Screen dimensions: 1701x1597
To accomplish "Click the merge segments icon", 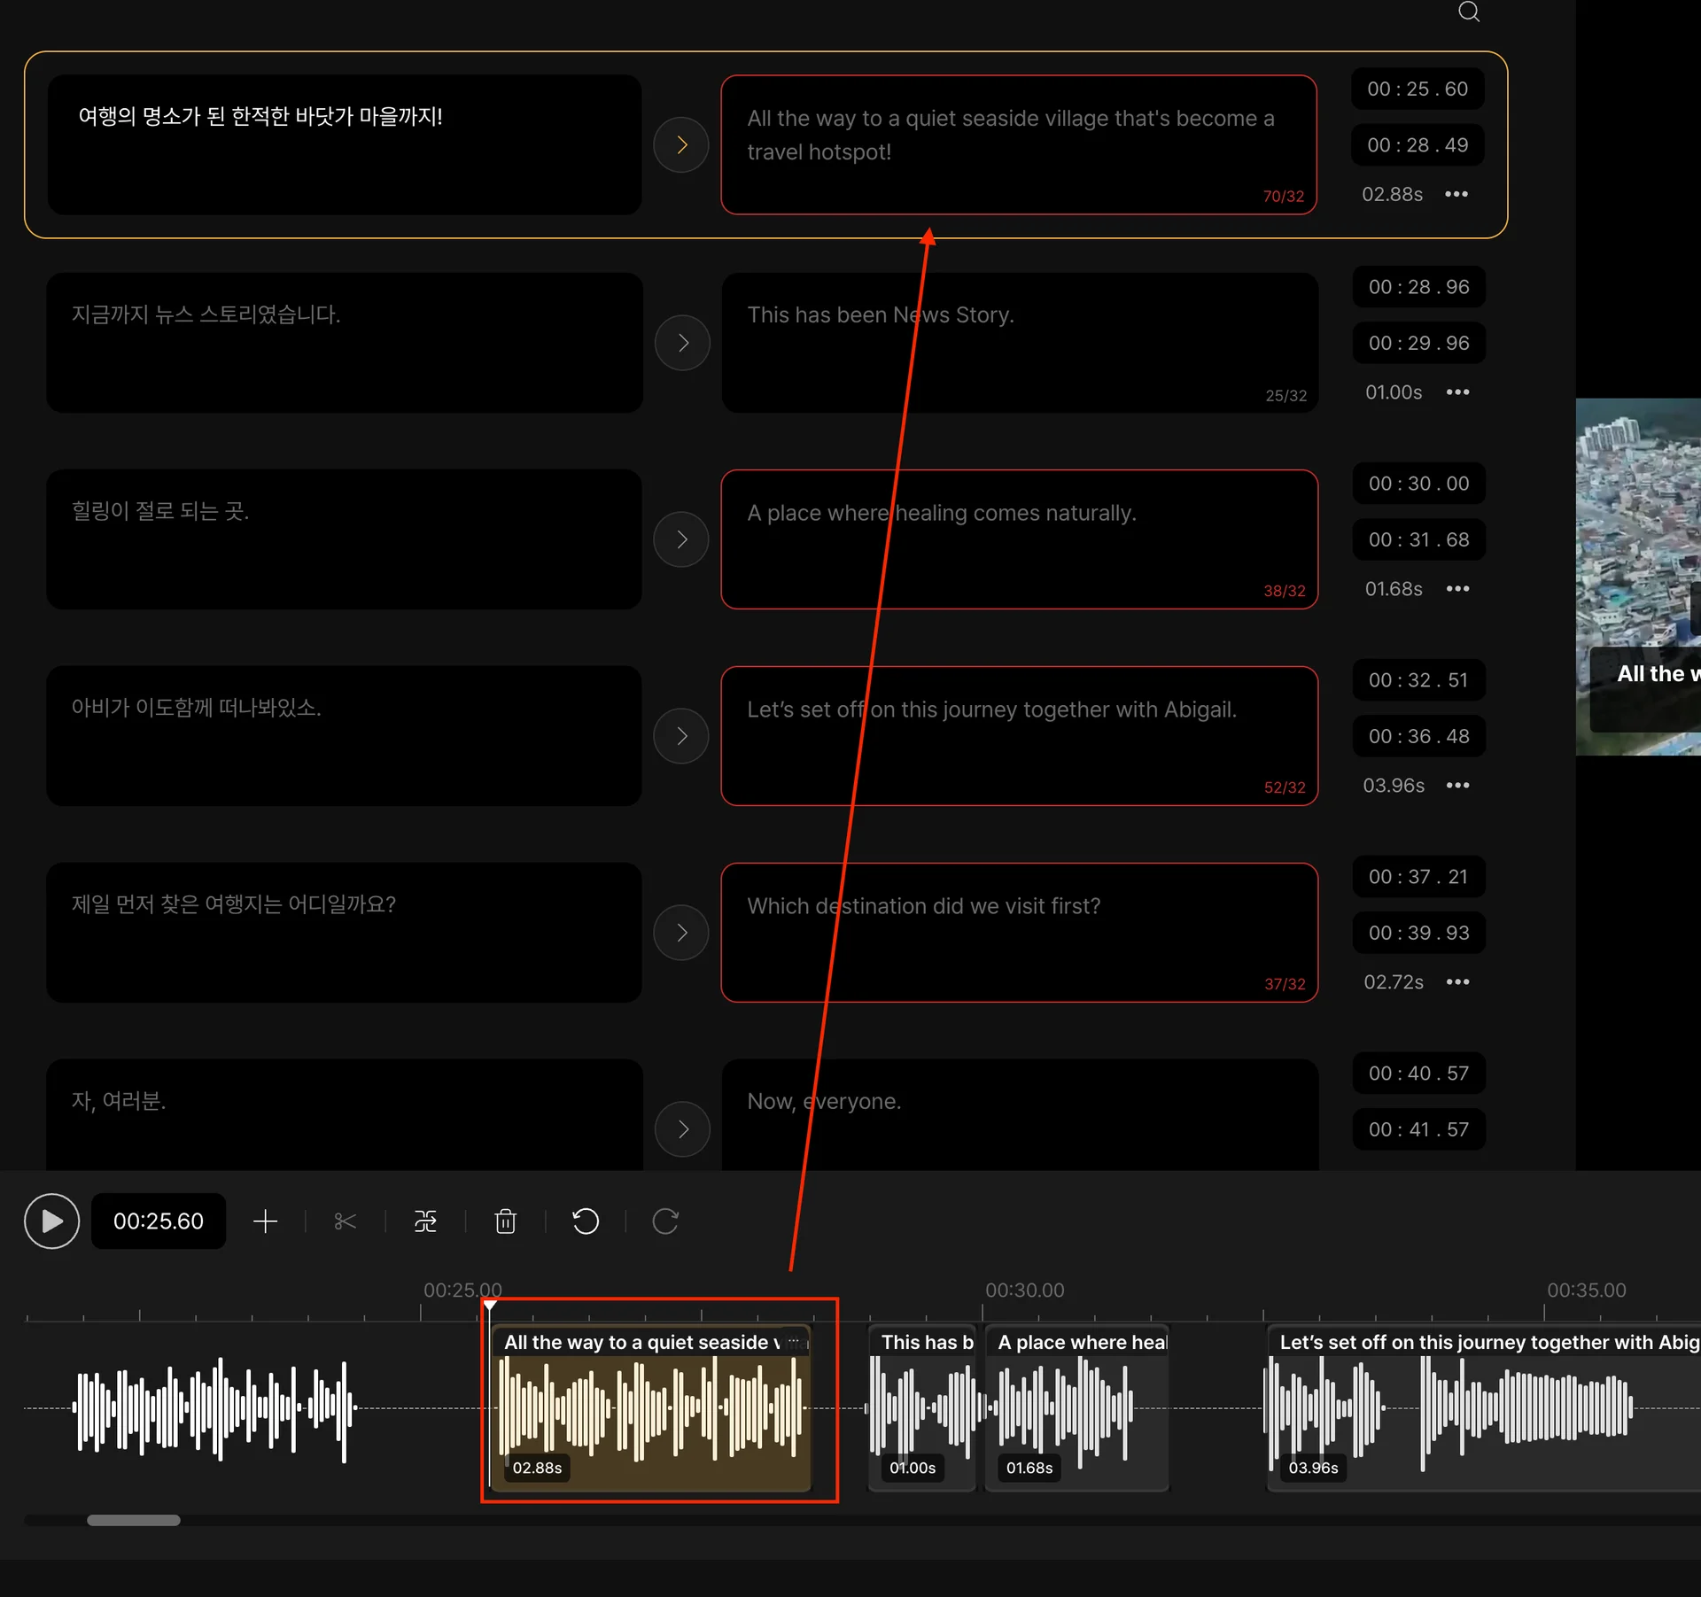I will point(425,1221).
